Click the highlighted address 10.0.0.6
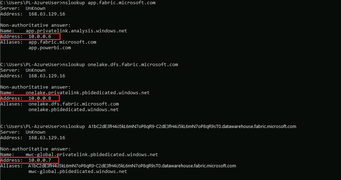This screenshot has width=341, height=180. click(x=39, y=37)
